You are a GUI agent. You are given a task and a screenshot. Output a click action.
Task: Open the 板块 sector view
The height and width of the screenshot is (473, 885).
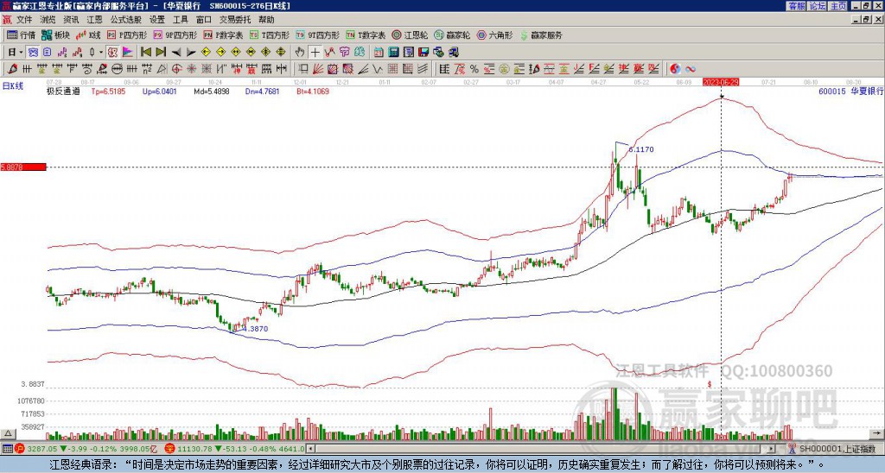click(56, 35)
